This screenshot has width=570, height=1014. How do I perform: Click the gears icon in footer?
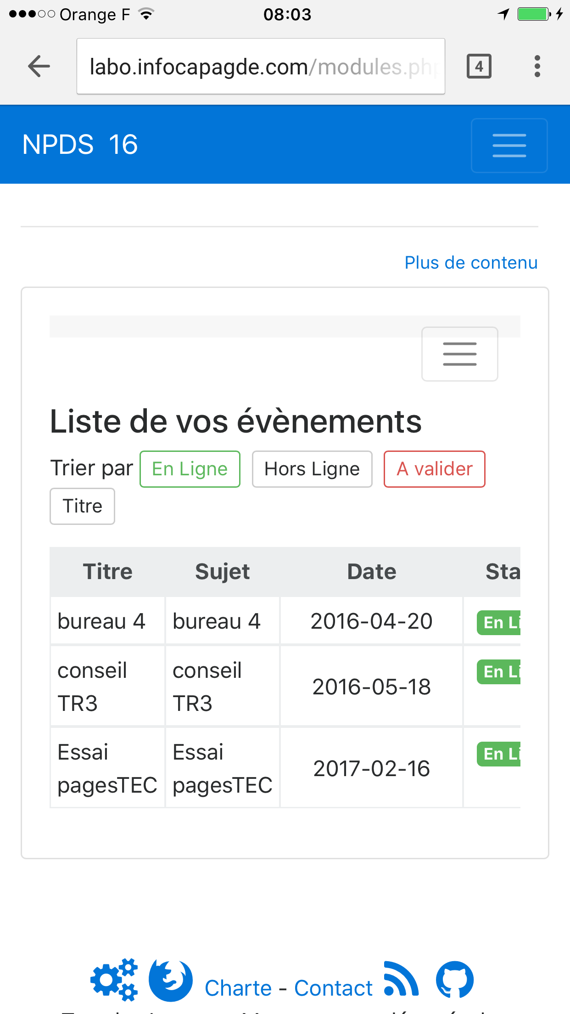coord(114,980)
